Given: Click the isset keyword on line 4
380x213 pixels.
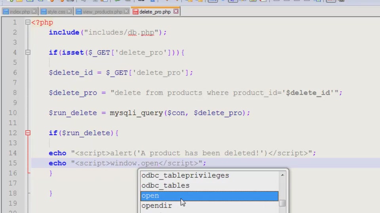Looking at the screenshot, I should [73, 52].
